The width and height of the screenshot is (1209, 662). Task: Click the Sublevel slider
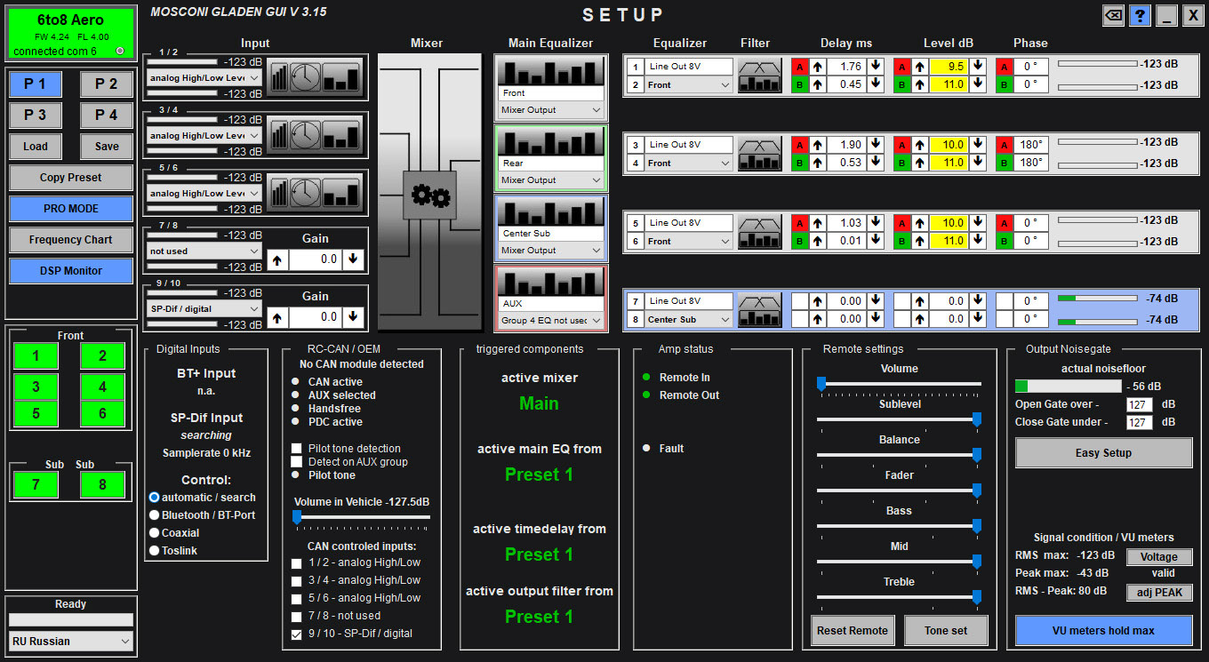(x=899, y=419)
